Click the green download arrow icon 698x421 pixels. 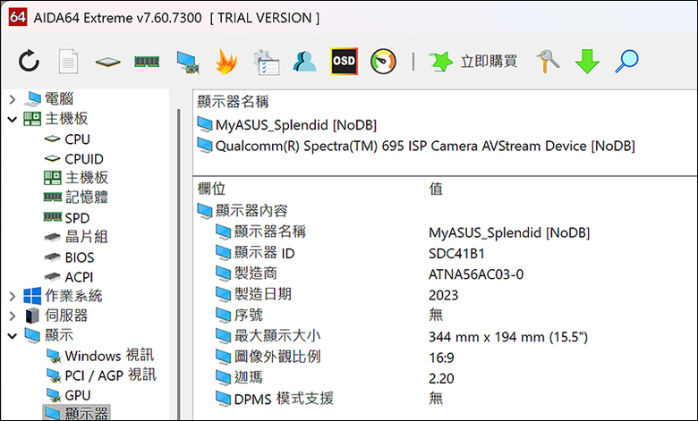[587, 62]
